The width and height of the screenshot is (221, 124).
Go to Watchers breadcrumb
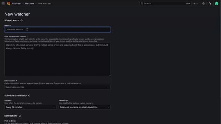click(x=29, y=3)
